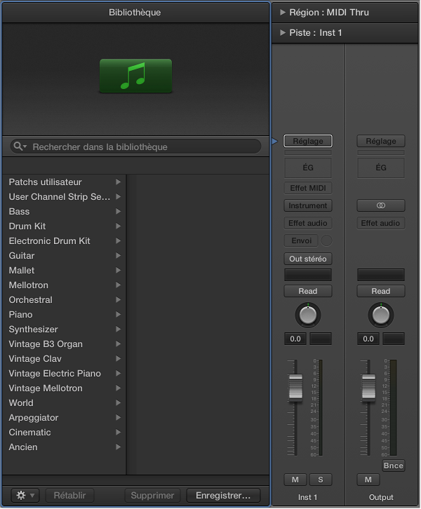Viewport: 421px width, 509px height.
Task: Open the ÉG slot on Output strip
Action: 381,168
